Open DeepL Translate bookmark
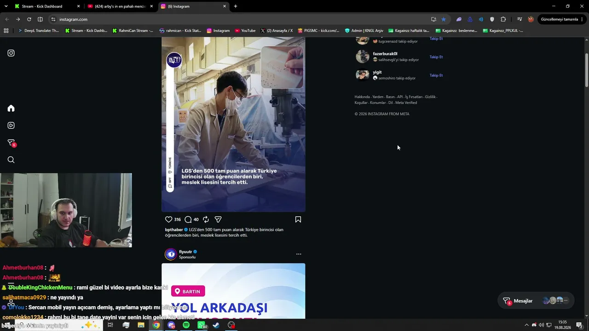 tap(38, 31)
